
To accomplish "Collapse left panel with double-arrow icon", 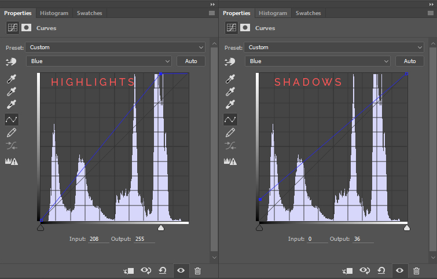I will coord(212,4).
